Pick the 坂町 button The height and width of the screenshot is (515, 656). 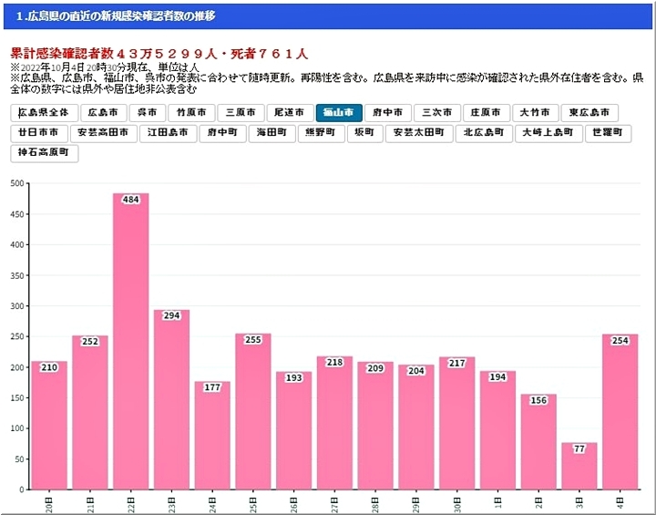pyautogui.click(x=364, y=133)
